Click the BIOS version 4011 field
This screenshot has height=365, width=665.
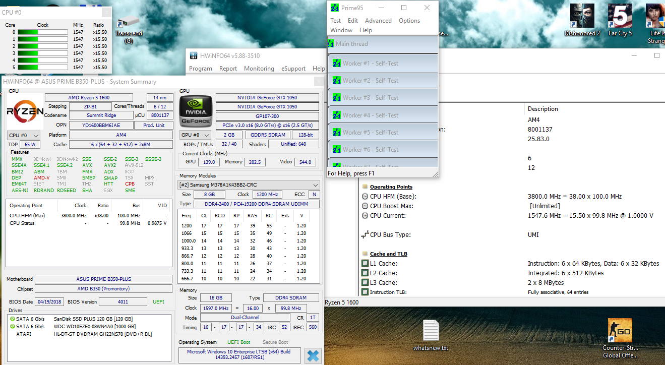(x=123, y=302)
